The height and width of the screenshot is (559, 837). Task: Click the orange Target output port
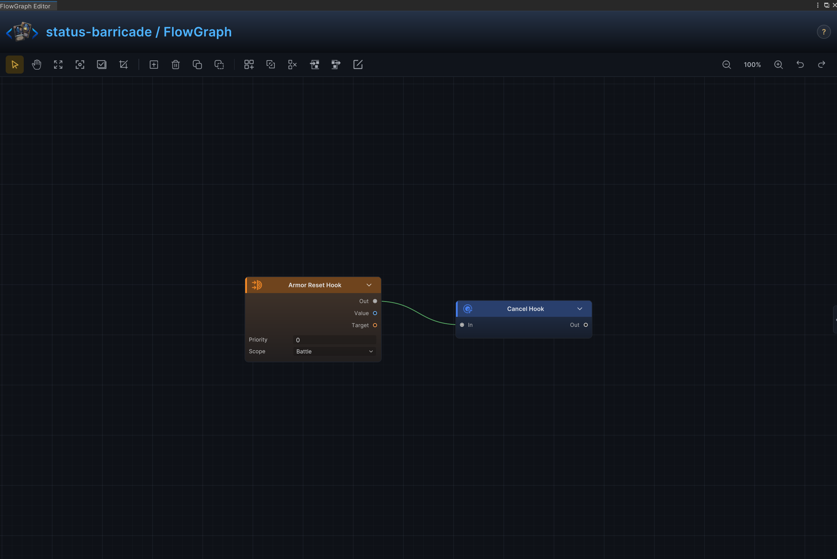coord(375,325)
